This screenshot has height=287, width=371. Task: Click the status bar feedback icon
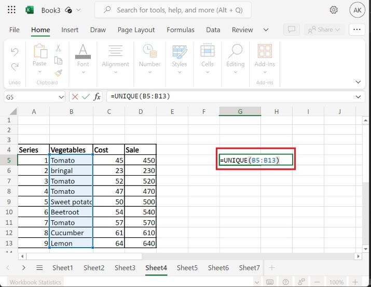[301, 282]
